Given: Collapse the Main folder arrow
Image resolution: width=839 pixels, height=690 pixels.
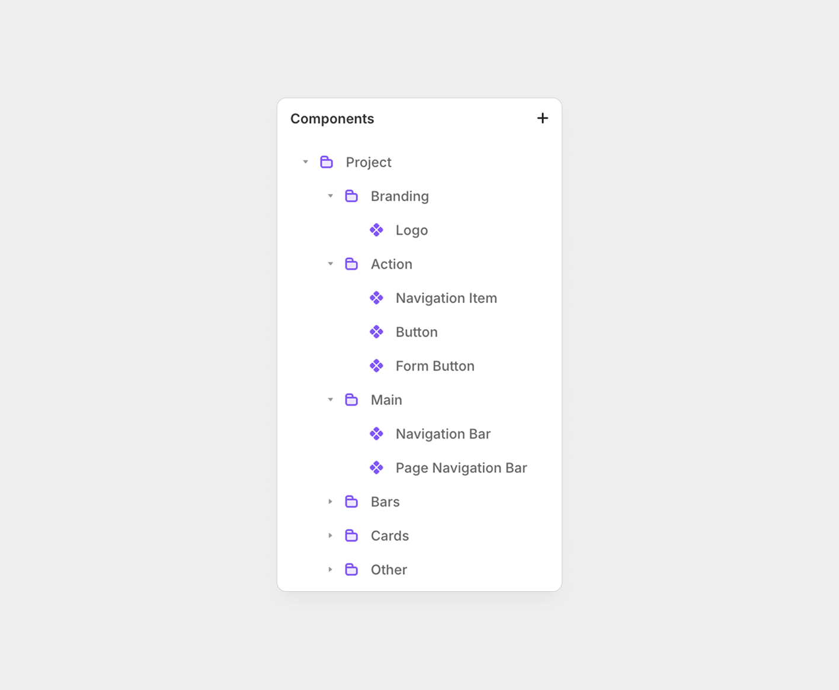Looking at the screenshot, I should point(331,400).
